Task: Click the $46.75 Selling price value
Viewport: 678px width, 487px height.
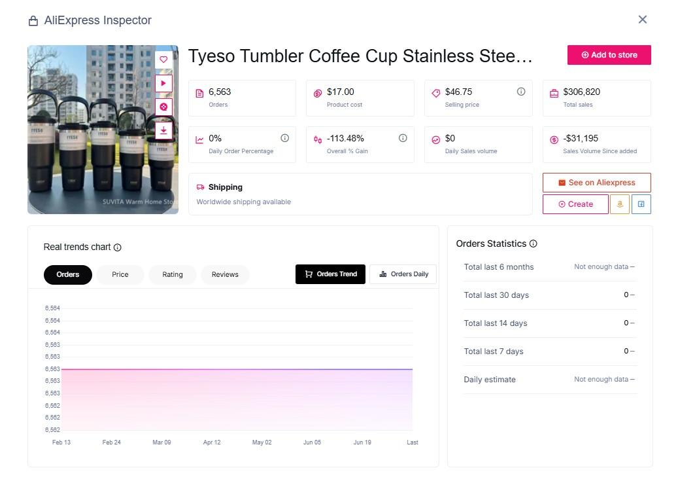Action: tap(458, 92)
